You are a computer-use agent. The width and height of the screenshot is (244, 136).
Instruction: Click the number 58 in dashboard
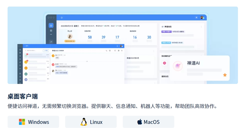[90, 37]
